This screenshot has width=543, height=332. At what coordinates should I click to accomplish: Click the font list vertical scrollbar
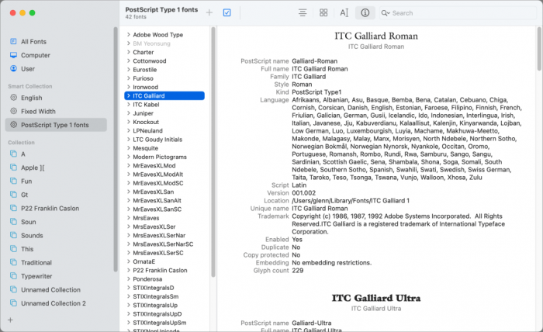pos(213,152)
